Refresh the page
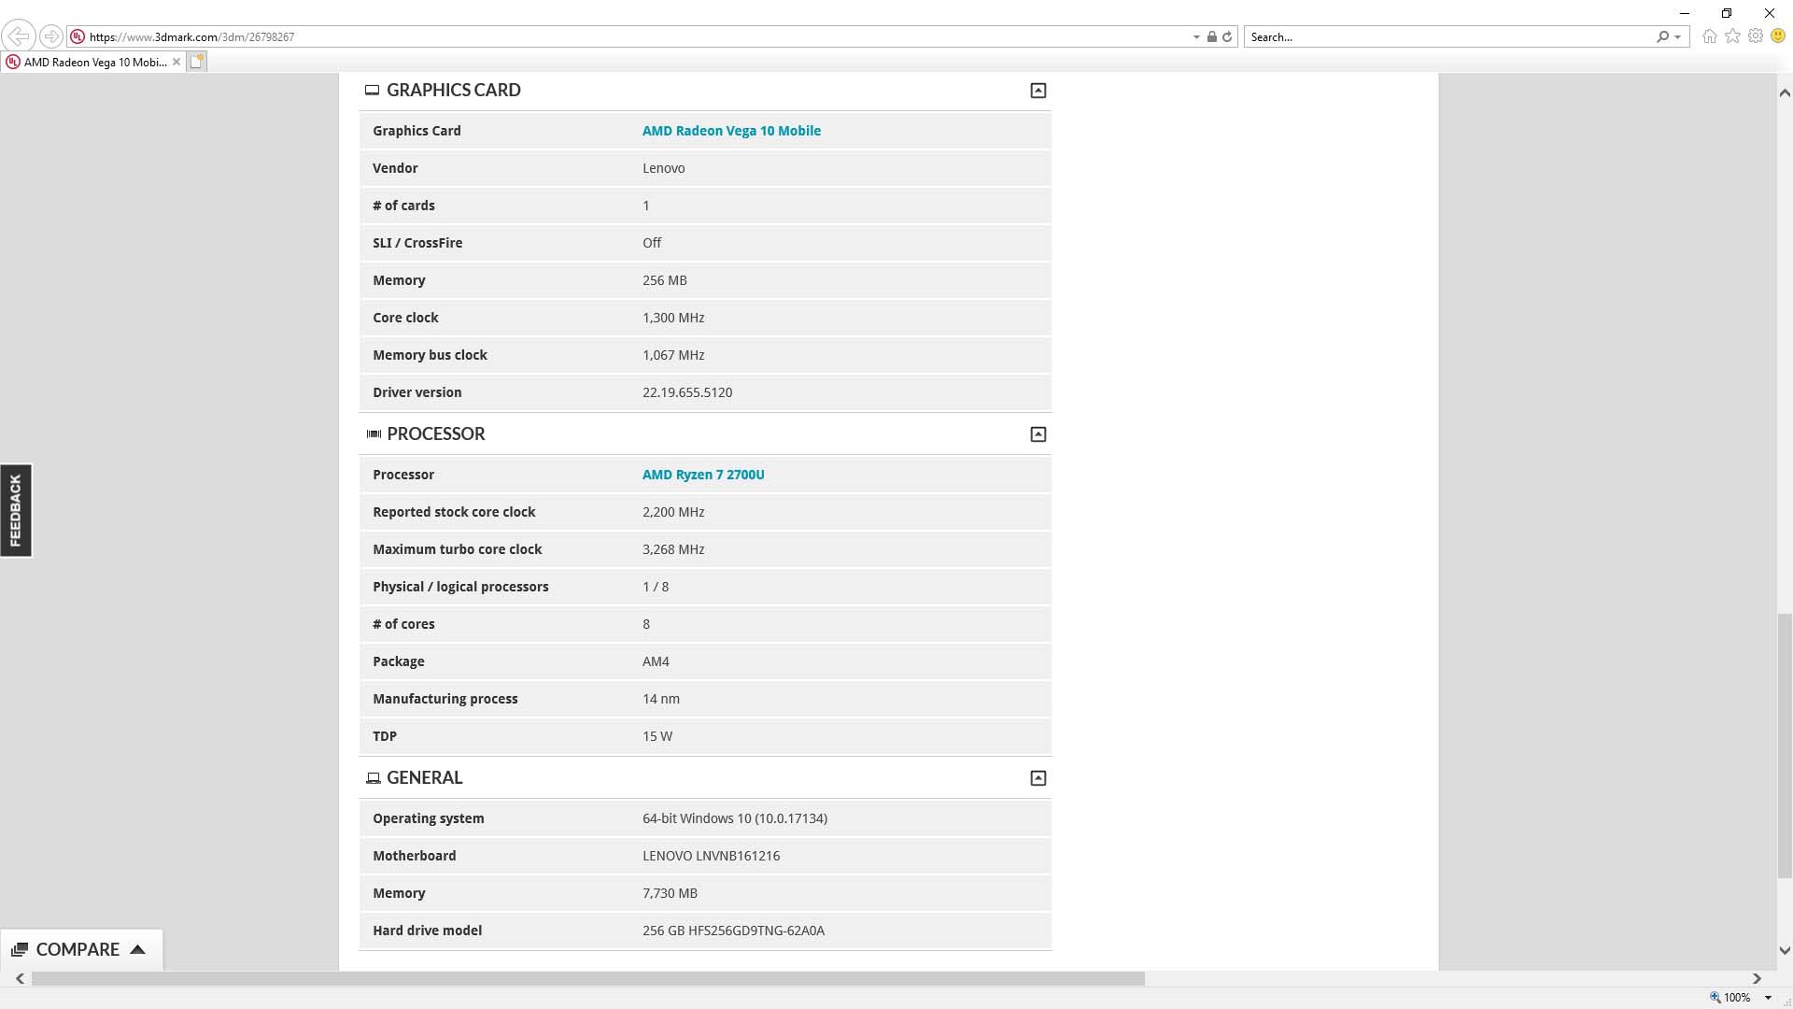The width and height of the screenshot is (1793, 1009). (1227, 37)
